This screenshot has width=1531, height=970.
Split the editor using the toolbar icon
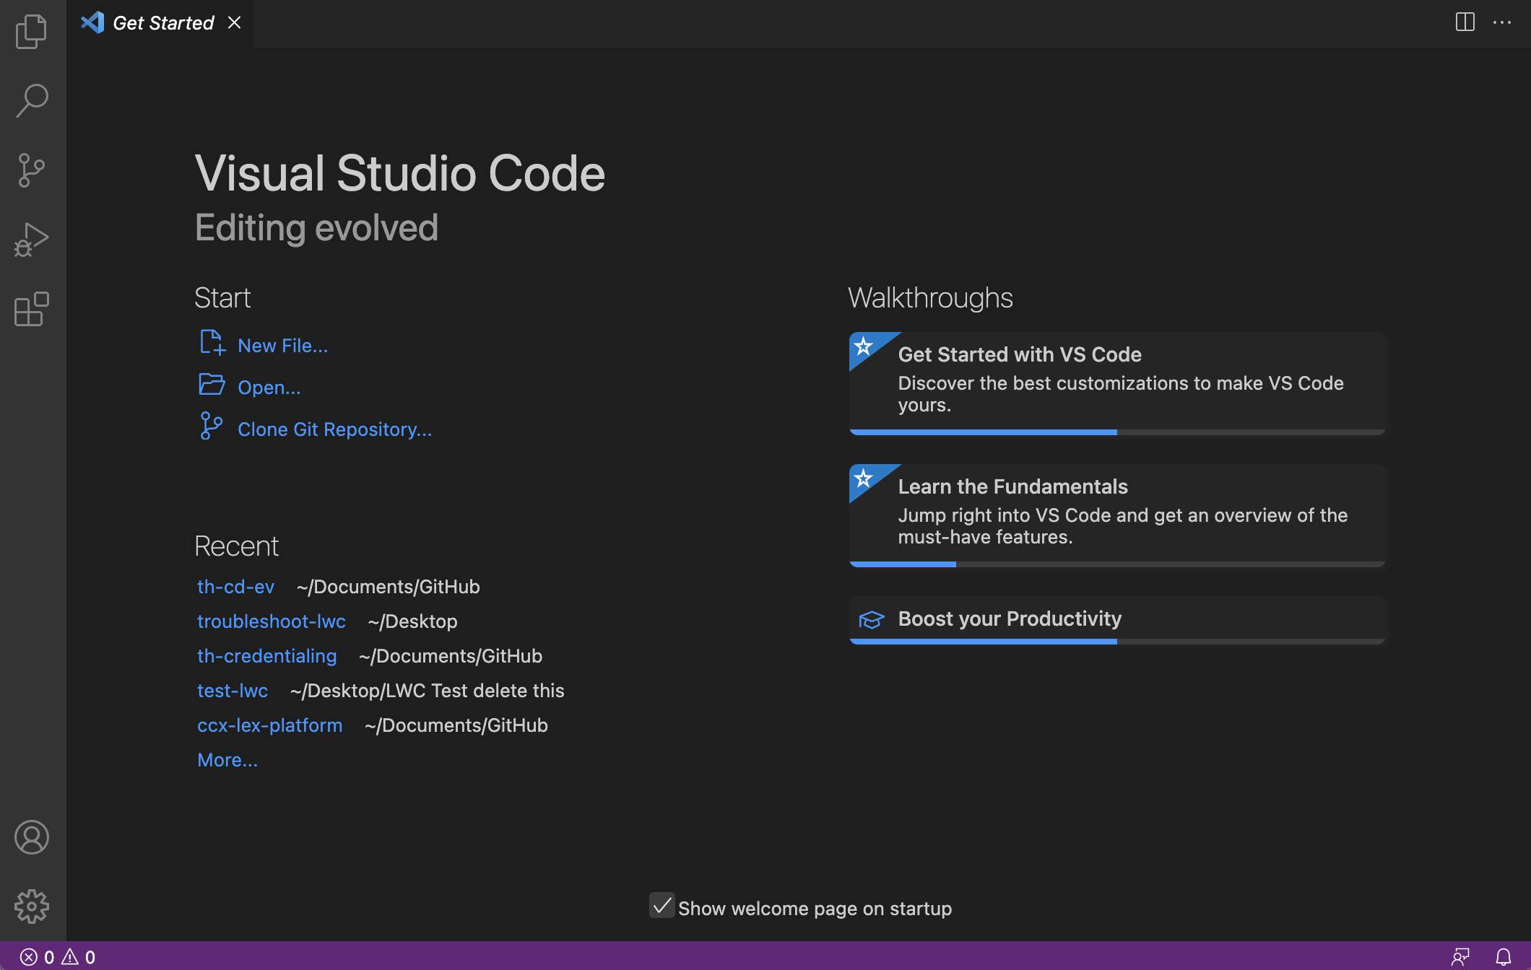(x=1465, y=22)
